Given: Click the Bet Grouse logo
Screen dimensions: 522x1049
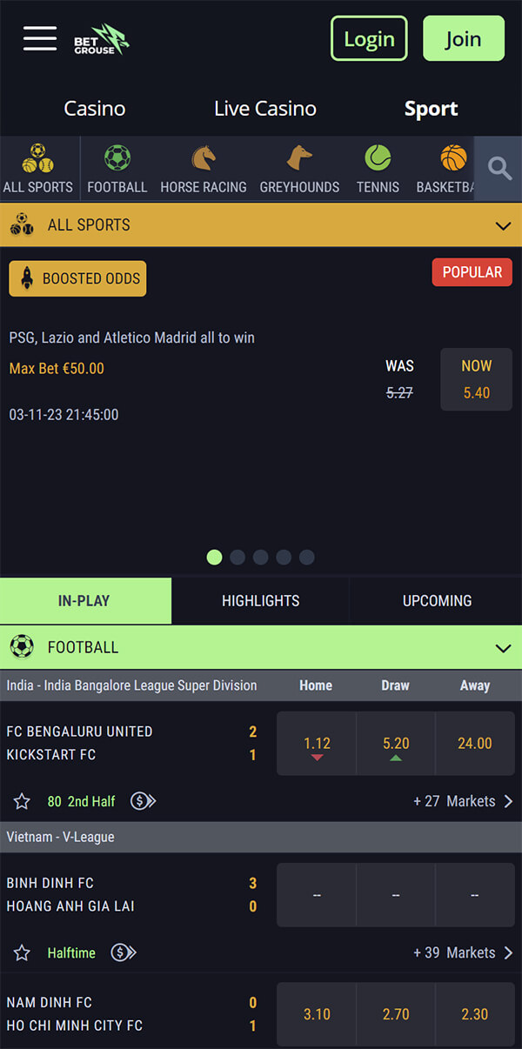Looking at the screenshot, I should (101, 39).
